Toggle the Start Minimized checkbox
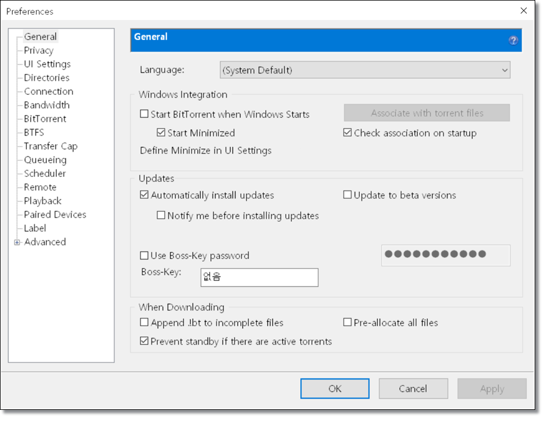The image size is (542, 425). (161, 132)
